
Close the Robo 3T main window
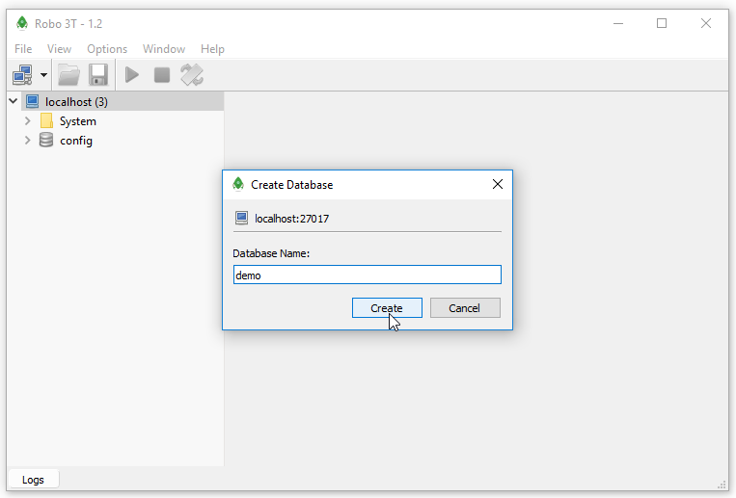pyautogui.click(x=706, y=23)
